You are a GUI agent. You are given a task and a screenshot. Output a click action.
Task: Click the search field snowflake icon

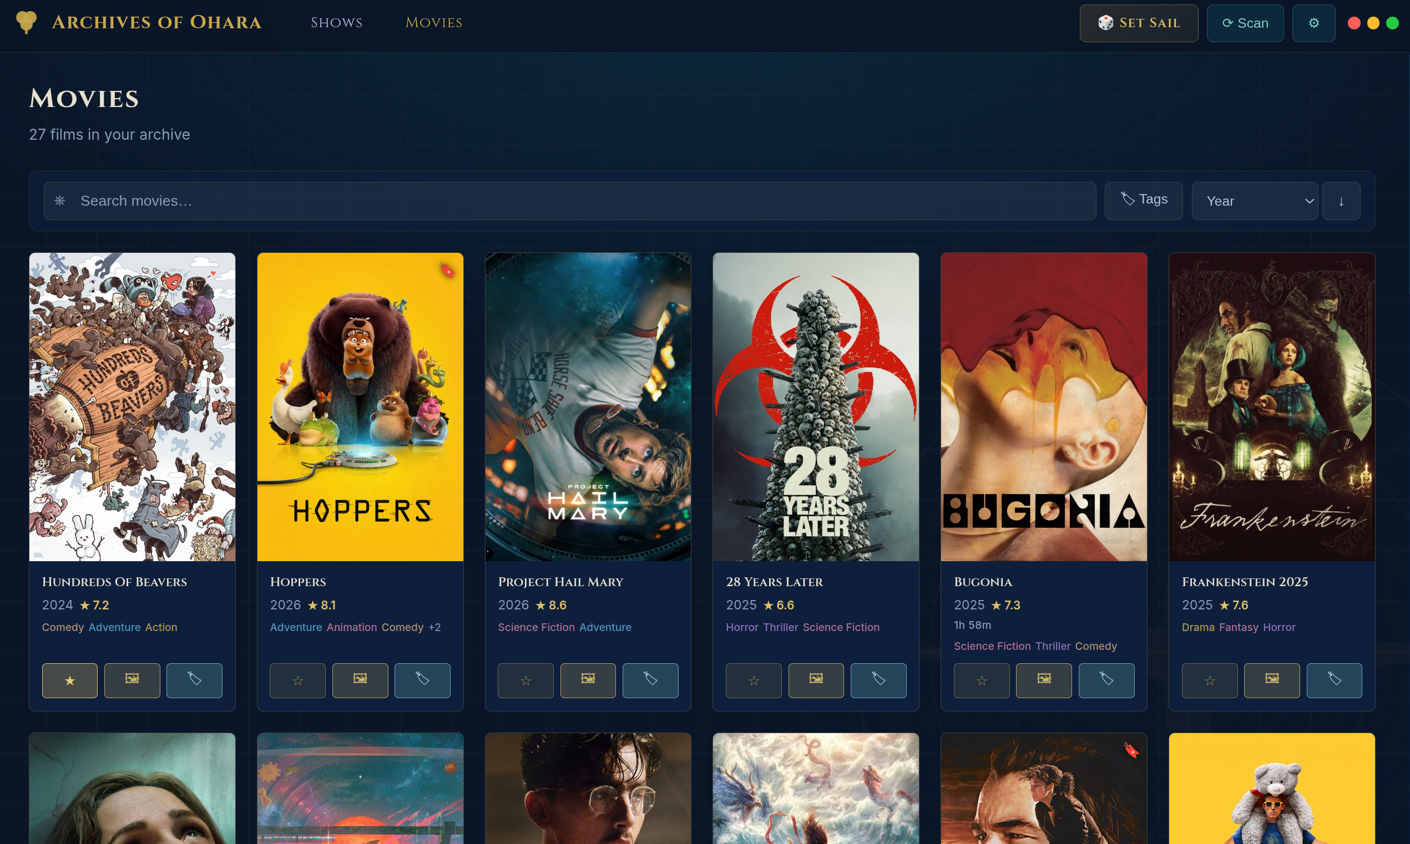[60, 201]
